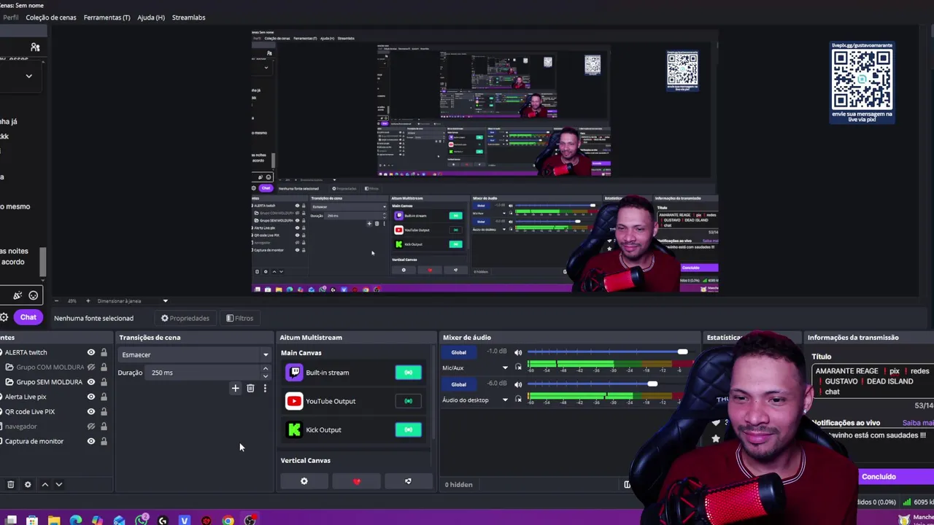The image size is (934, 525).
Task: Open the Perfil menu
Action: click(10, 17)
